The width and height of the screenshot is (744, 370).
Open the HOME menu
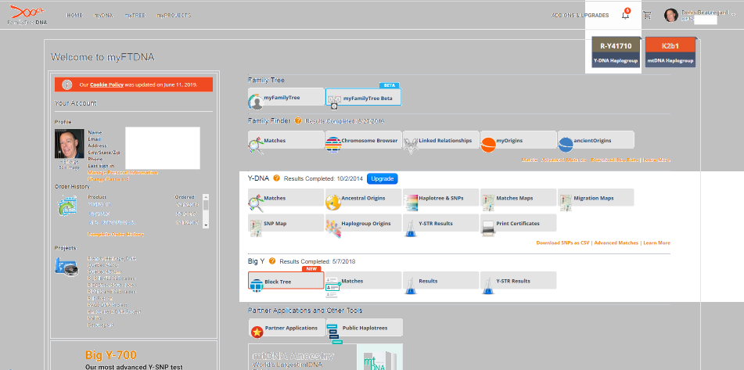point(74,15)
